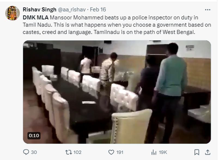Image resolution: width=218 pixels, height=160 pixels.
Task: Click the 30 replies count
Action: pos(34,152)
